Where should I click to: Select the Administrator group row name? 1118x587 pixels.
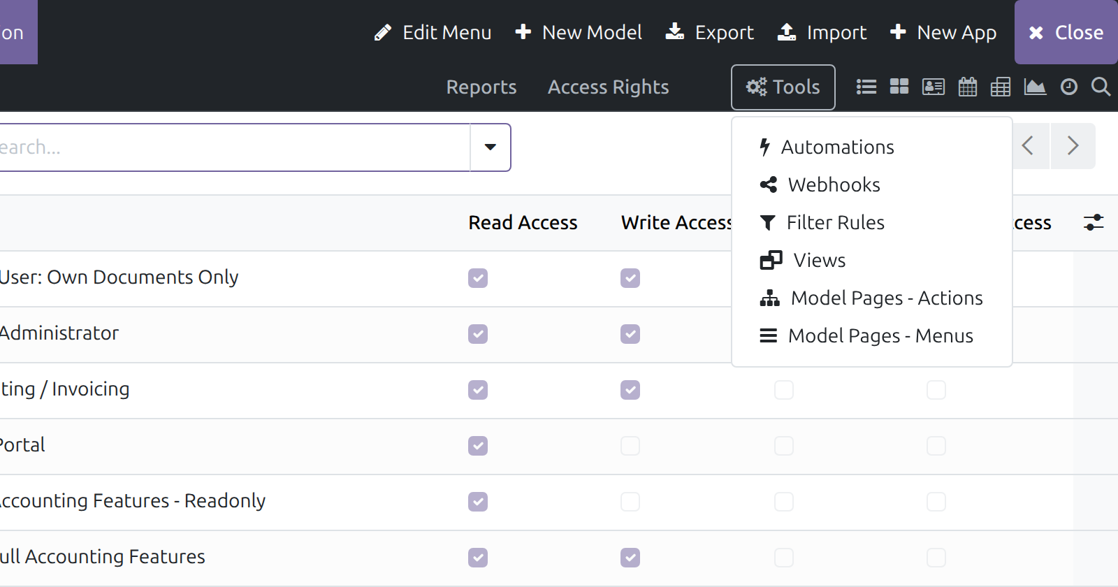point(59,333)
